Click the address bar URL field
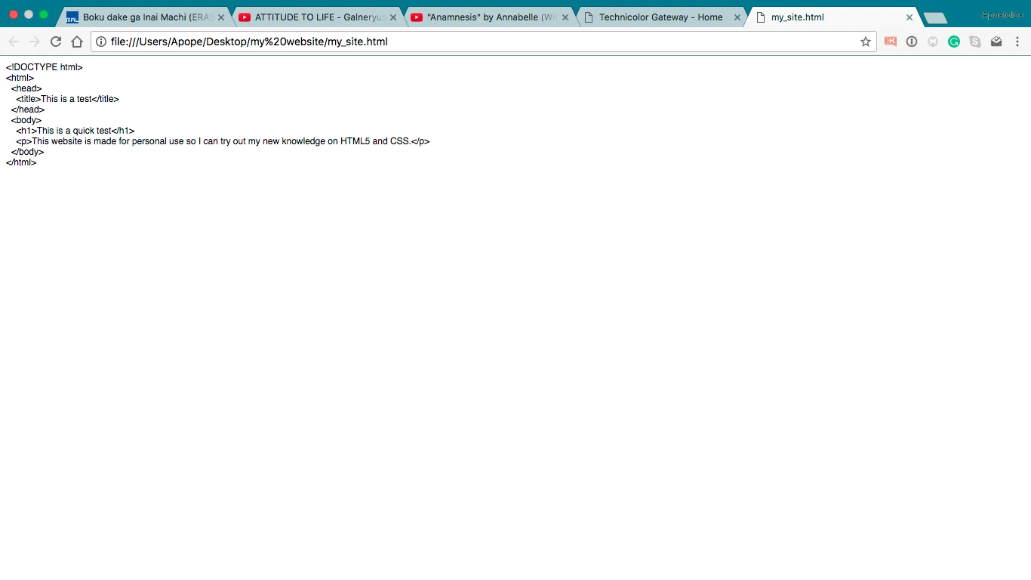The image size is (1031, 580). coord(483,42)
